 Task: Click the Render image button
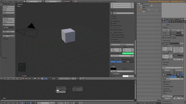point(166,30)
